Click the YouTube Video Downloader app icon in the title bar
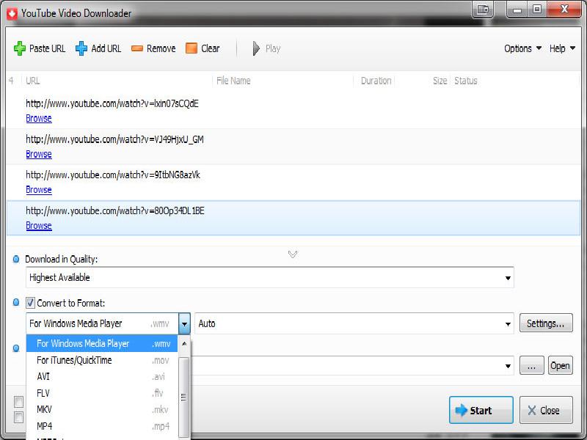The image size is (587, 440). click(x=12, y=13)
